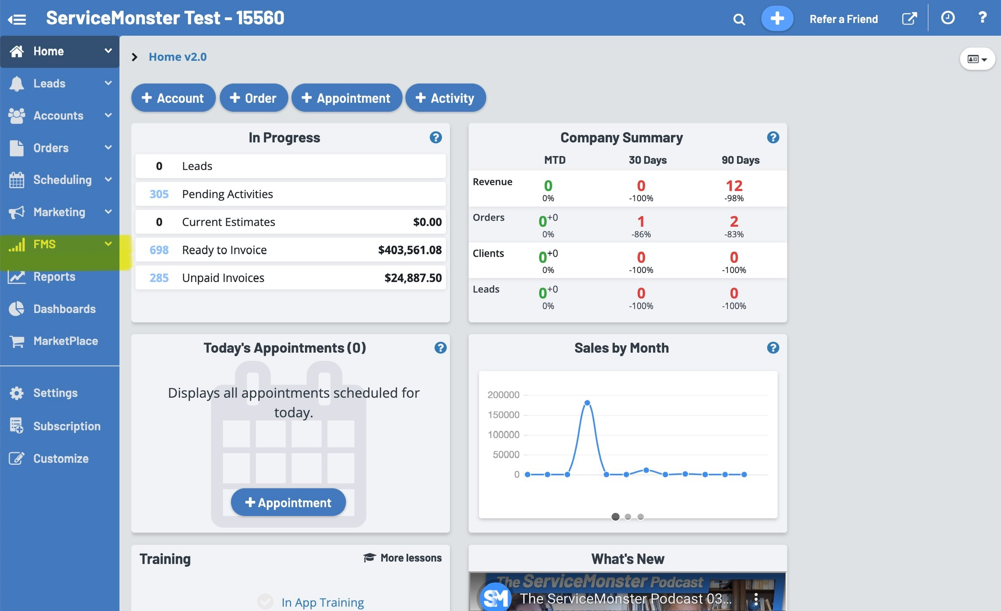Toggle the In App Training checkmark
The width and height of the screenshot is (1001, 611).
(x=265, y=602)
